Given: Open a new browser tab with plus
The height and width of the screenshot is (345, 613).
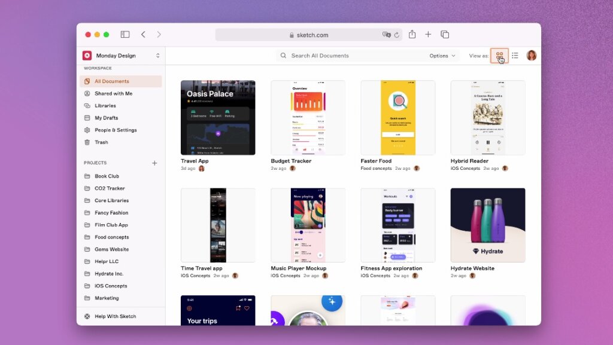Looking at the screenshot, I should (428, 35).
